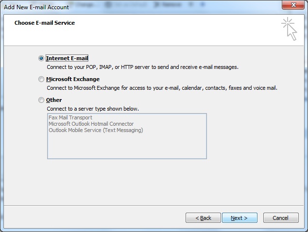Click the bold 'Other' label text
308x232 pixels.
click(x=54, y=100)
